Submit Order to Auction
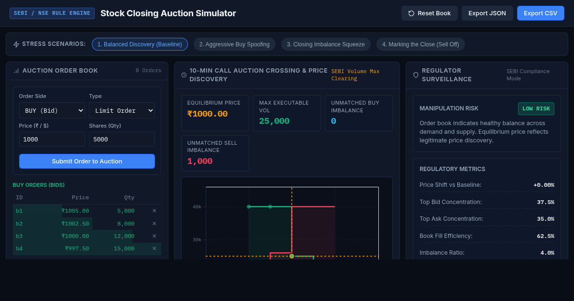 coord(87,161)
